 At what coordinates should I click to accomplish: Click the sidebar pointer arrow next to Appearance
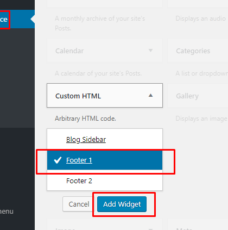click(x=33, y=19)
